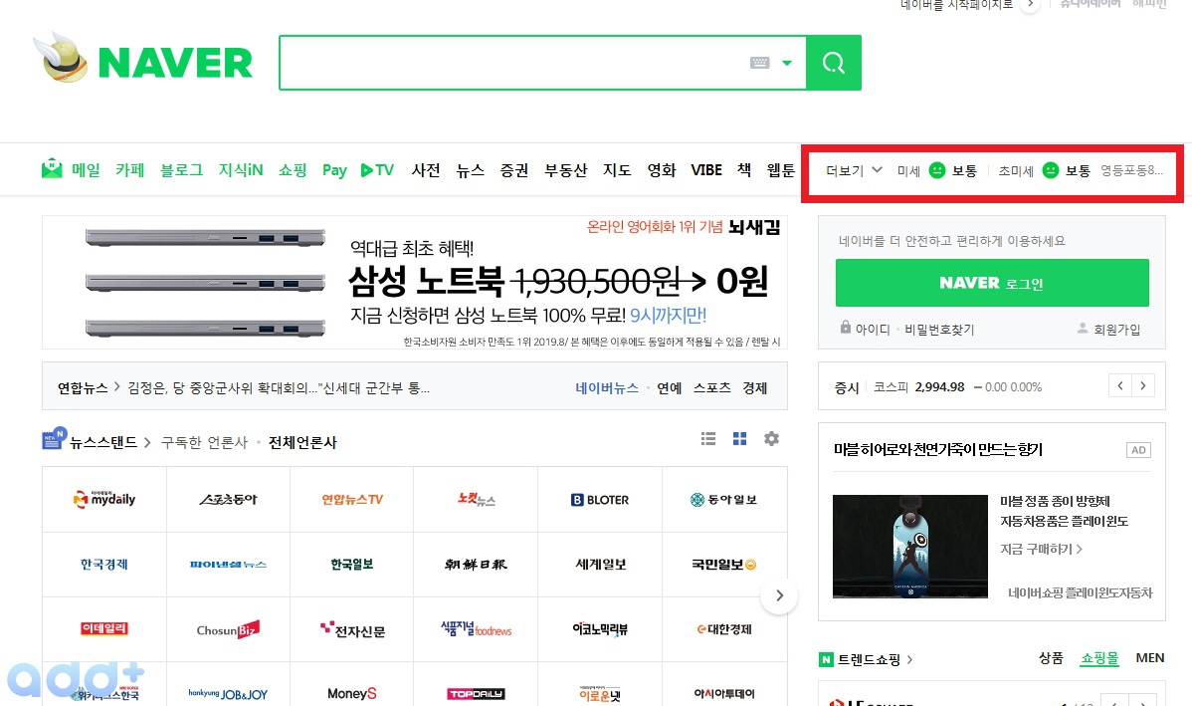
Task: Open Pay in the navigation bar
Action: coord(334,170)
